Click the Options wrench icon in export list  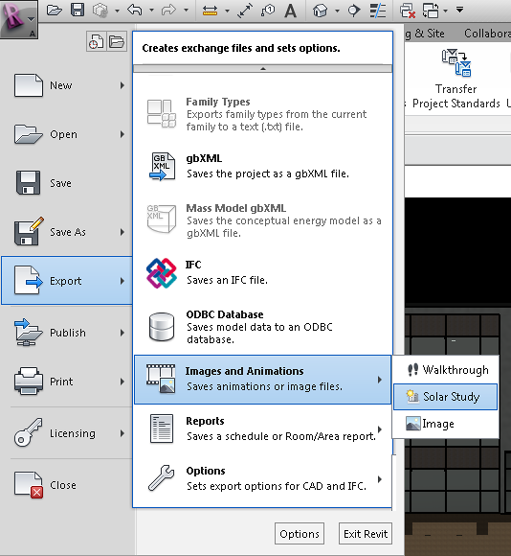click(162, 478)
